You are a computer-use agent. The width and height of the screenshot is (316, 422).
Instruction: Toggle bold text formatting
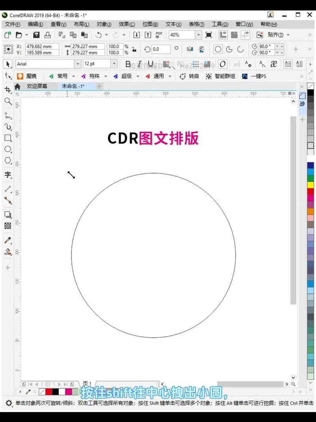(128, 64)
